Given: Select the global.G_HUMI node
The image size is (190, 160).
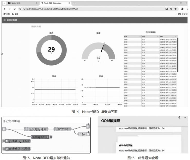Looking at the screenshot, I should pos(18,148).
